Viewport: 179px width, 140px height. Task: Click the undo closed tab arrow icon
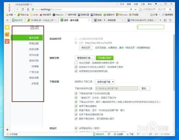170,20
